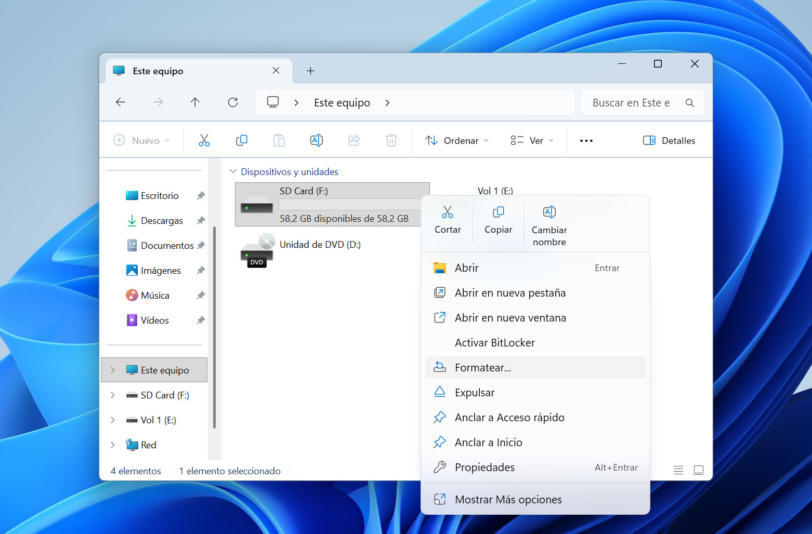The width and height of the screenshot is (812, 534).
Task: Choose Abrir from the context menu
Action: click(535, 268)
